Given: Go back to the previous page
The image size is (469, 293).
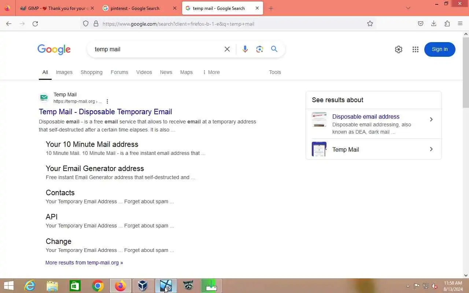Looking at the screenshot, I should point(9,24).
